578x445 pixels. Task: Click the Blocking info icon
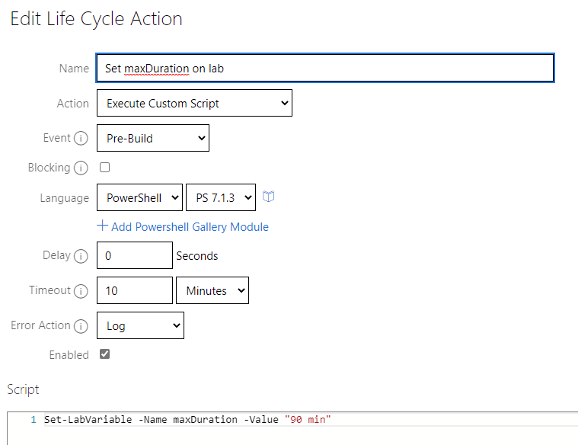[x=81, y=168]
